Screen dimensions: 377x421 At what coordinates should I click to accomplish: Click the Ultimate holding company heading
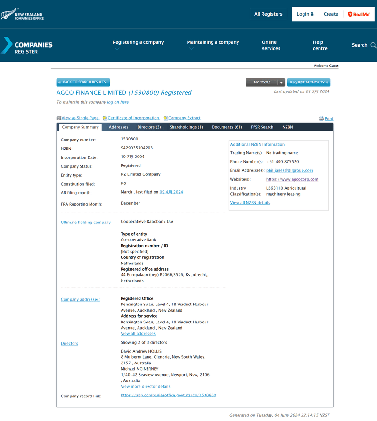86,223
